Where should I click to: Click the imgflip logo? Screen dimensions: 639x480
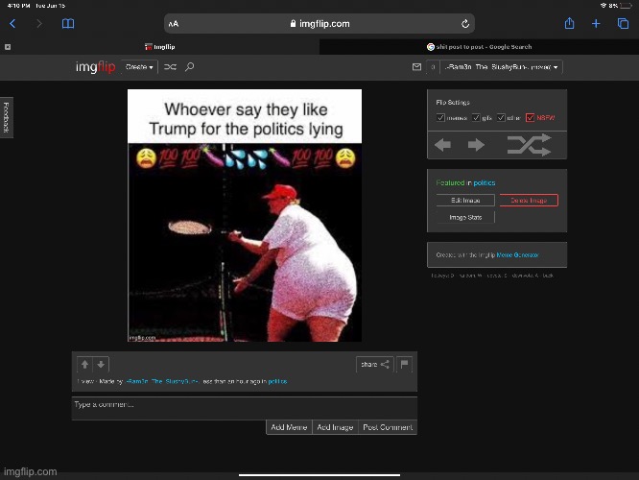click(x=95, y=67)
